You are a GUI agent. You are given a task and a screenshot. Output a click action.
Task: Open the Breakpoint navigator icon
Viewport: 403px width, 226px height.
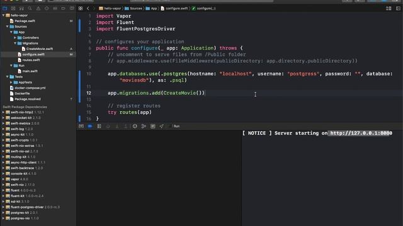[63, 8]
